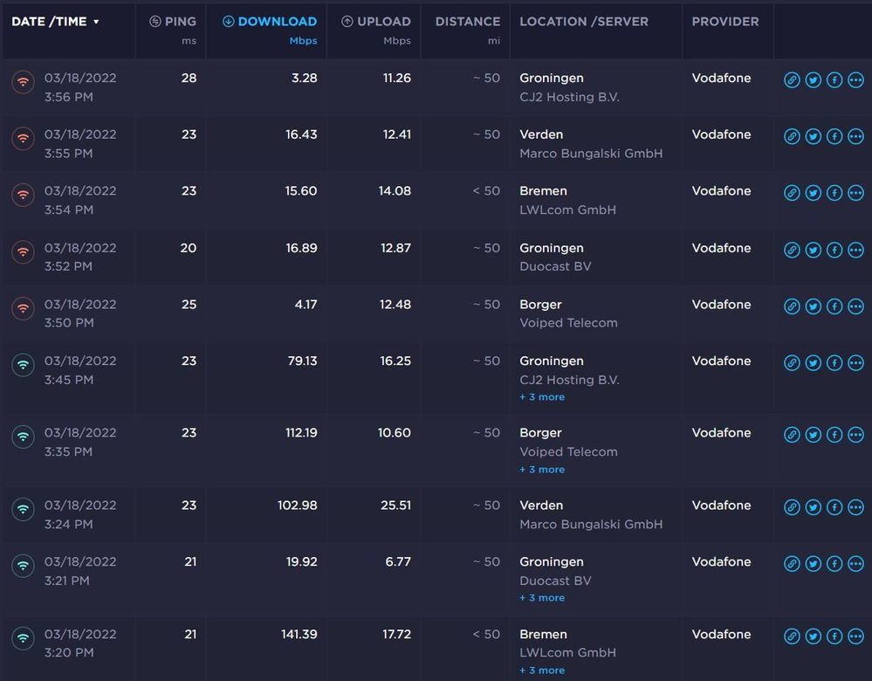This screenshot has width=872, height=681.
Task: Open more options for 3:45 PM result
Action: [x=856, y=362]
